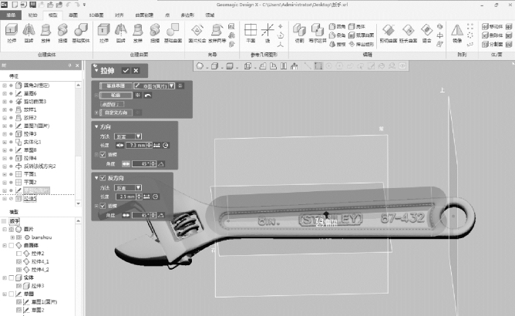This screenshot has height=316, width=515.
Task: Switch to the 3D草图 ribbon tab
Action: point(96,15)
